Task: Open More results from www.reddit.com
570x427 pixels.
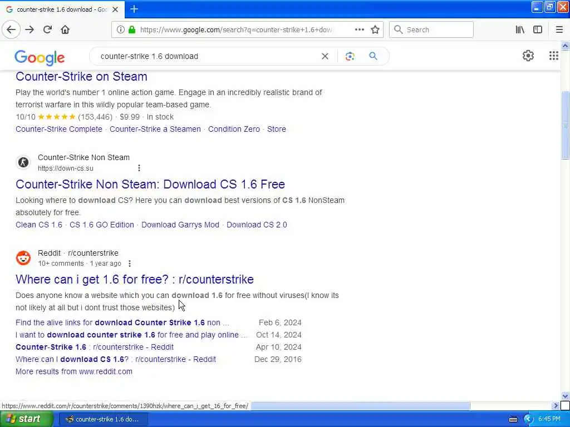Action: coord(74,371)
